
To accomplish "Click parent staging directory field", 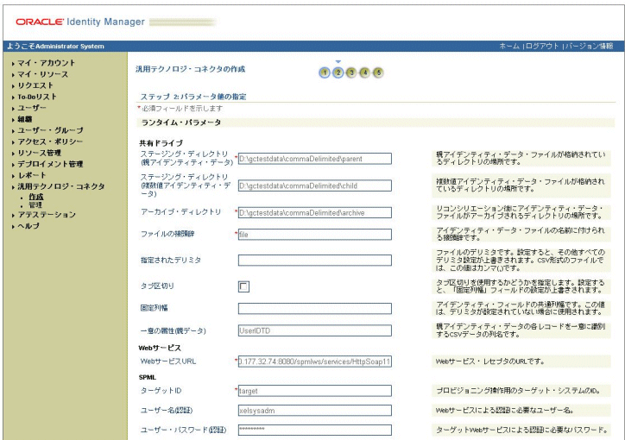I will tap(315, 159).
